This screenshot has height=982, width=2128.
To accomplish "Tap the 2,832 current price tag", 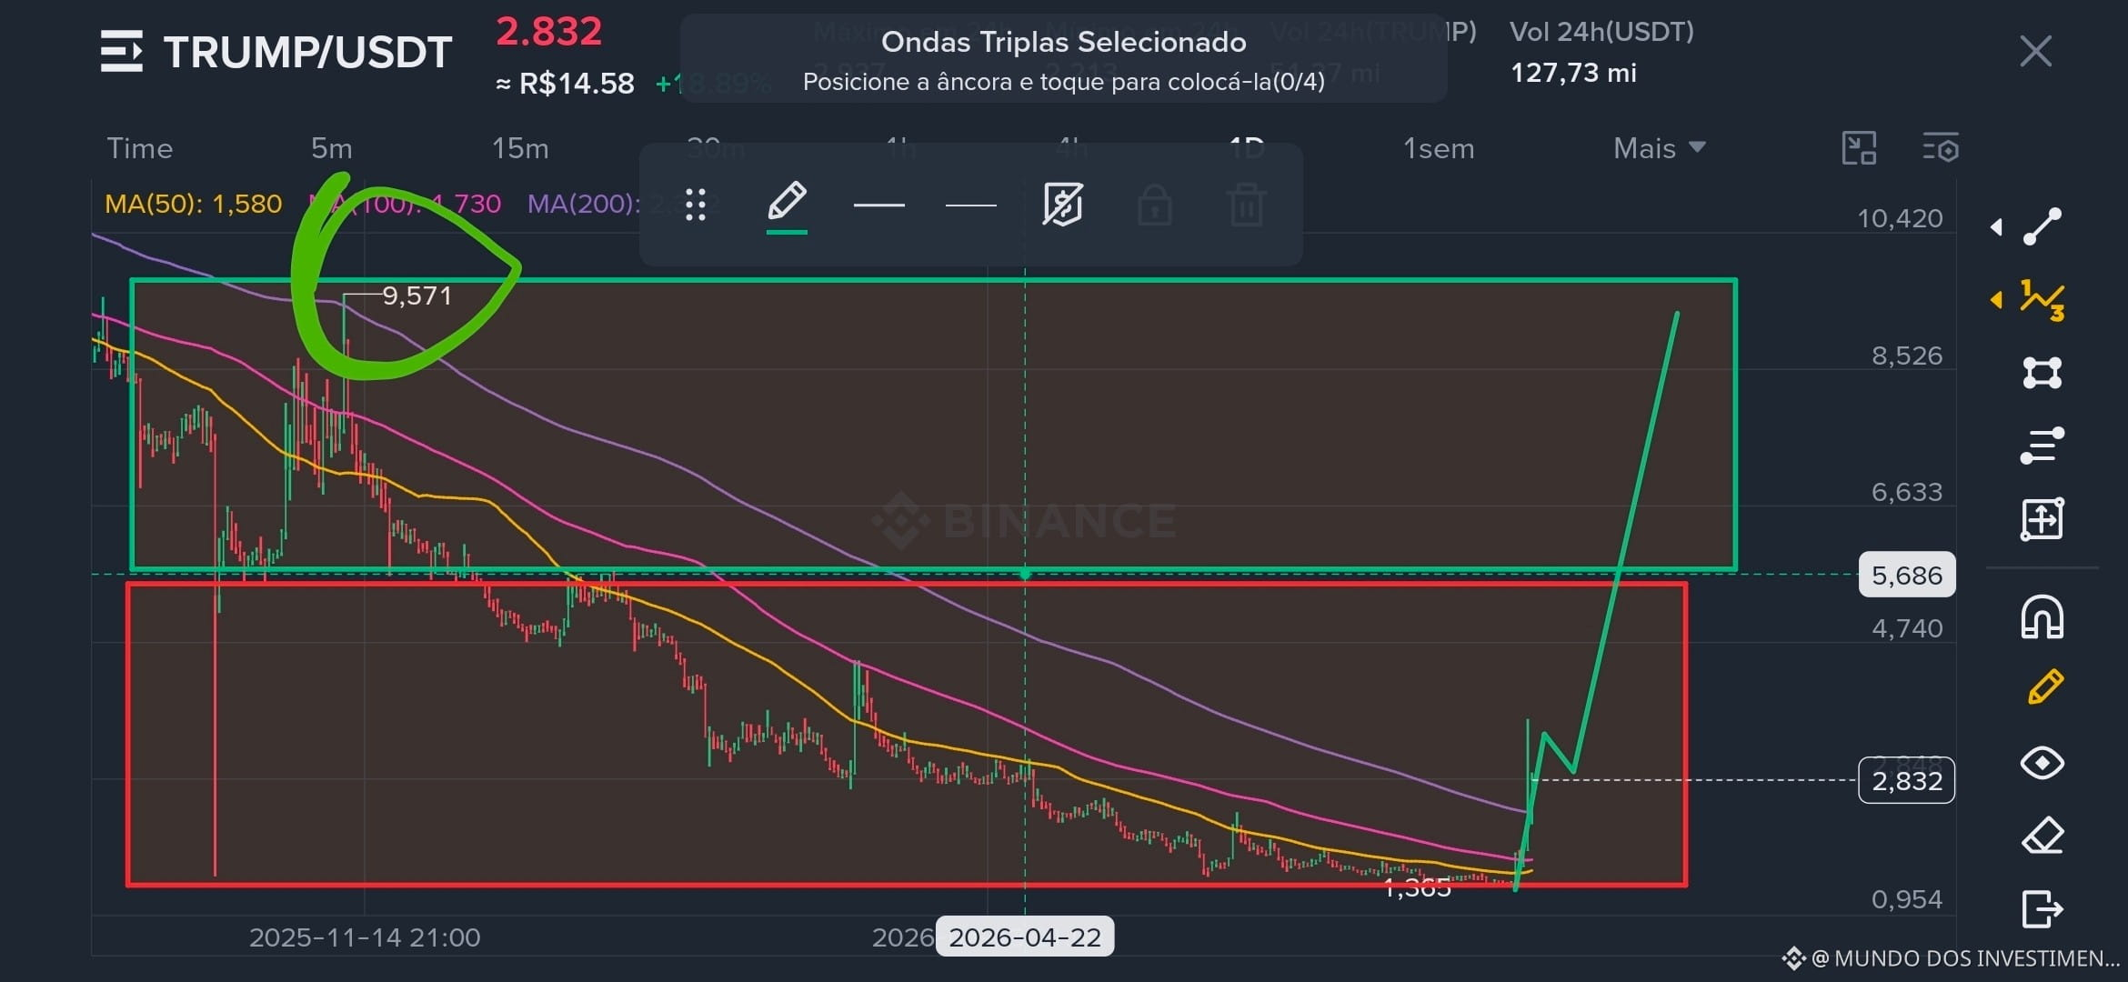I will tap(1907, 780).
